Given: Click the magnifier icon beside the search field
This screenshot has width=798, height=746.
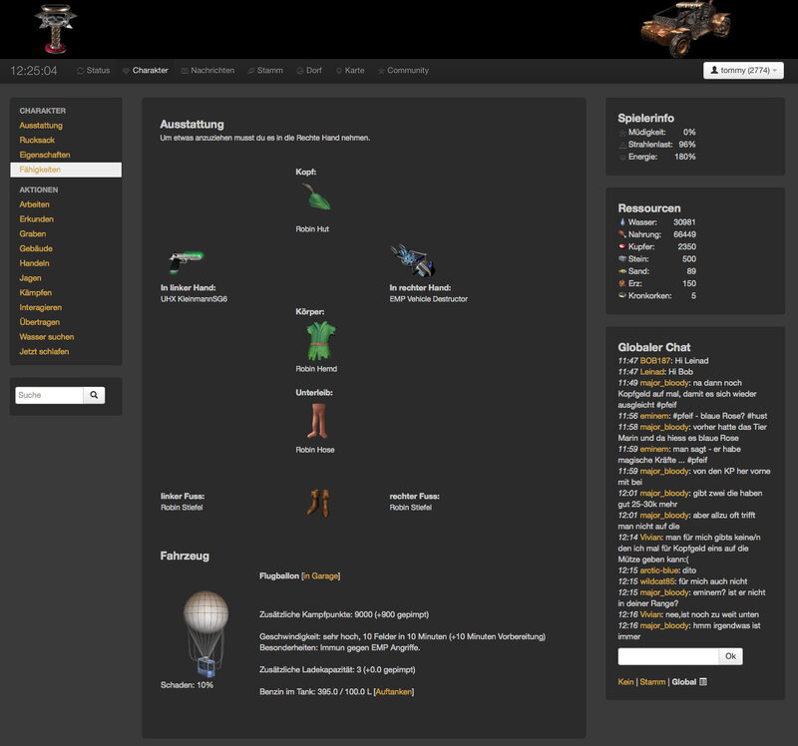Looking at the screenshot, I should click(93, 395).
